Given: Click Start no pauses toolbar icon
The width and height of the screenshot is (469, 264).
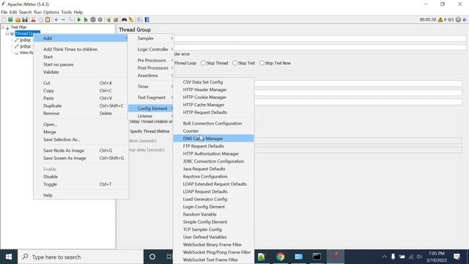Looking at the screenshot, I should [x=86, y=20].
